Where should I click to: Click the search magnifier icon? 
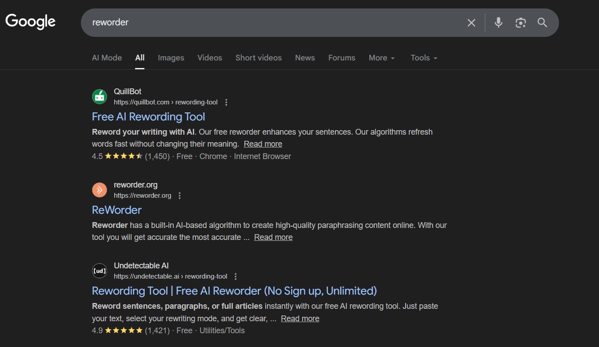pyautogui.click(x=542, y=22)
